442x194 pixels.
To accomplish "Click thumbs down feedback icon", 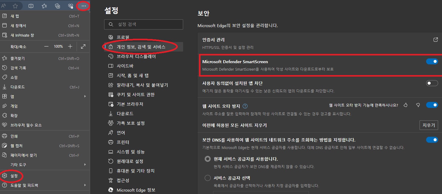I will [x=418, y=105].
